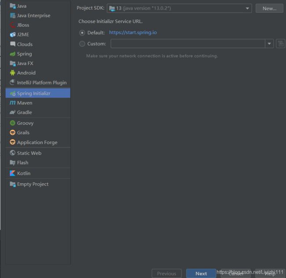Select JBoss list entry

tap(38, 25)
